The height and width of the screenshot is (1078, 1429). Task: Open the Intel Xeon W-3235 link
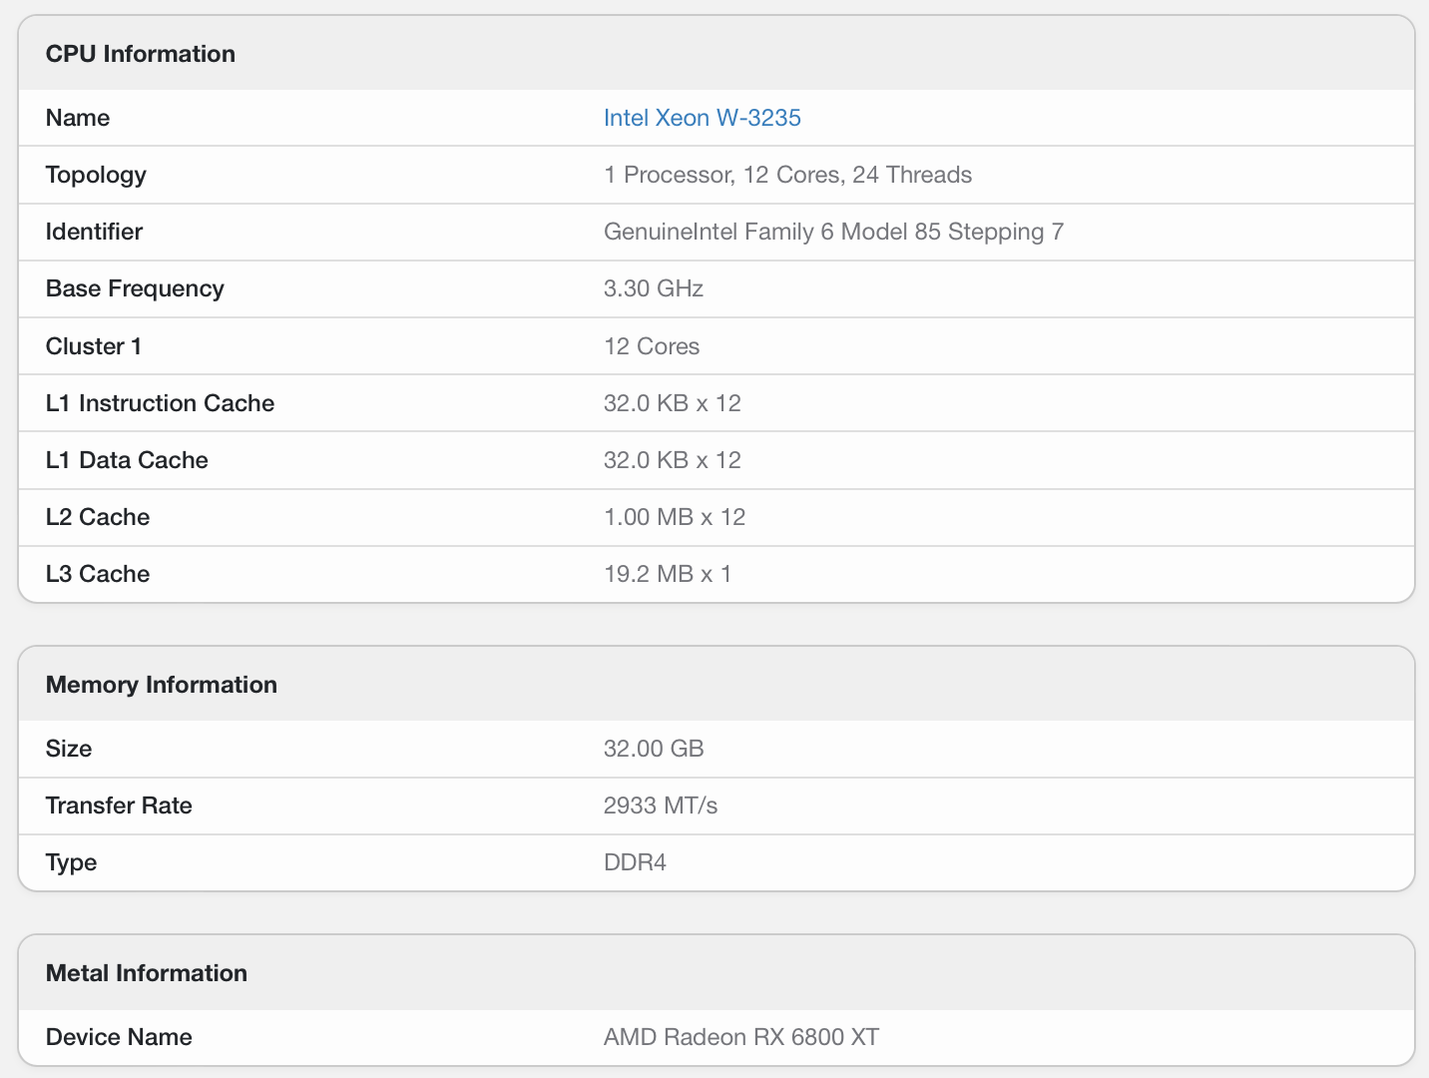click(x=702, y=118)
